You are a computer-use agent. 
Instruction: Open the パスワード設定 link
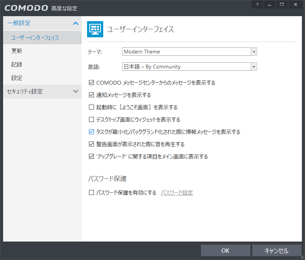(x=177, y=193)
